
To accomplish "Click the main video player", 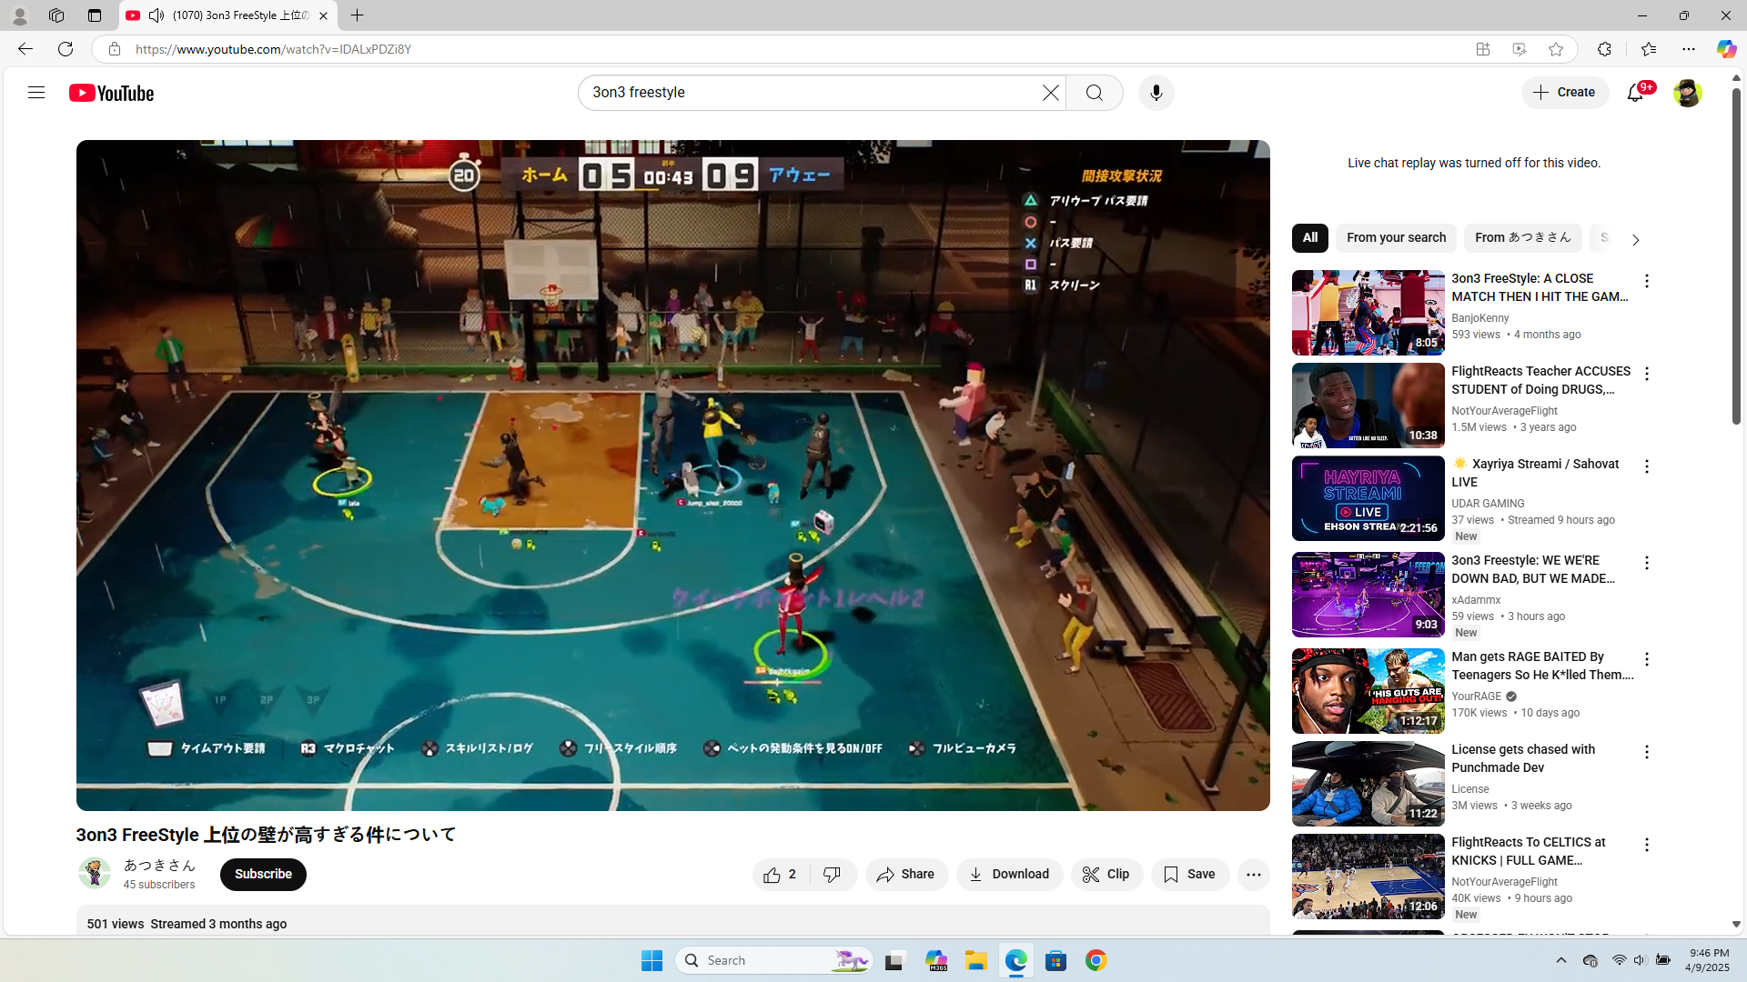I will [673, 475].
